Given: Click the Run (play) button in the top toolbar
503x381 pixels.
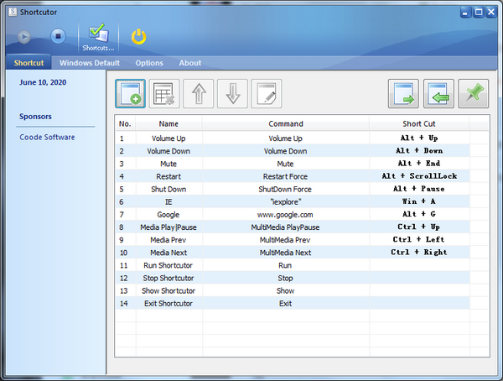Looking at the screenshot, I should (x=24, y=36).
